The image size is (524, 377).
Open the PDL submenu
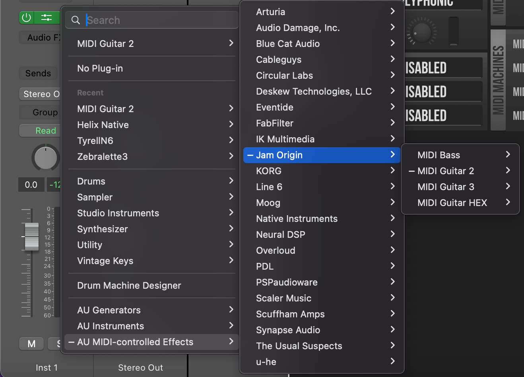tap(322, 266)
